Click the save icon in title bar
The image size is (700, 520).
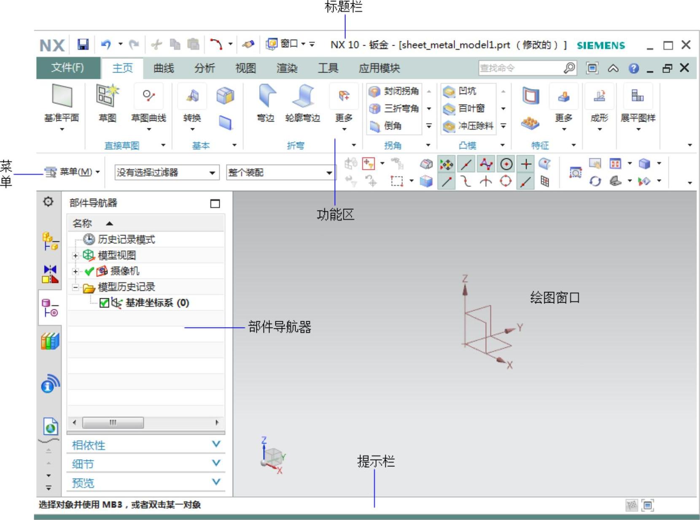click(x=83, y=44)
